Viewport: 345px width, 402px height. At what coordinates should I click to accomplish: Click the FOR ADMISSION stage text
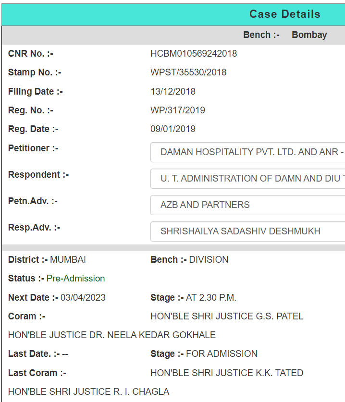pos(222,354)
